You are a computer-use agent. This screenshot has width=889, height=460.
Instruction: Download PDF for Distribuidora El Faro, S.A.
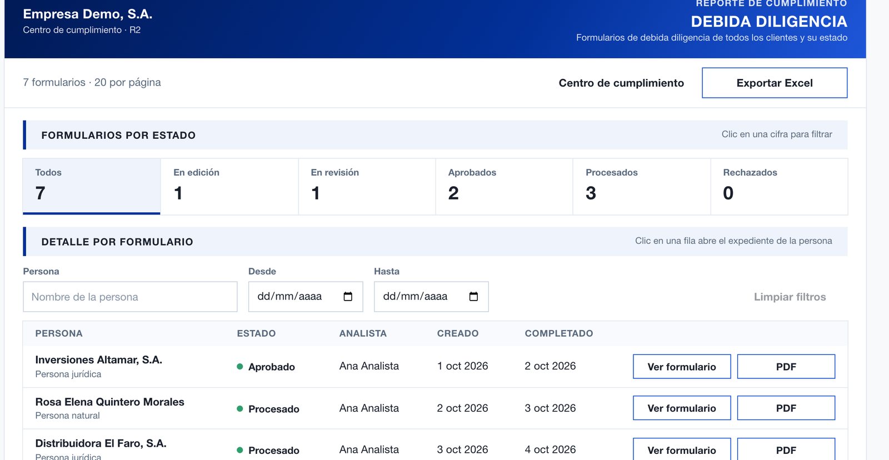coord(786,450)
